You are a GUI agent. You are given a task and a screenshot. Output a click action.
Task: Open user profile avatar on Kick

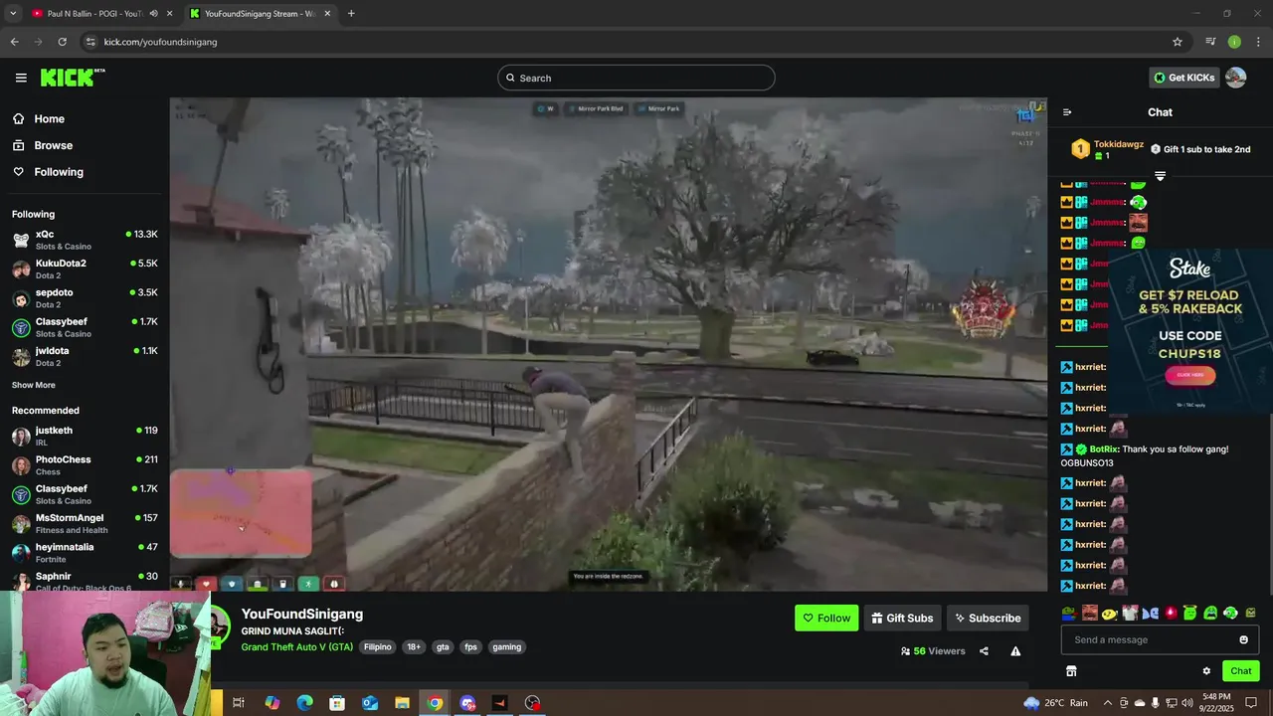tap(1235, 78)
